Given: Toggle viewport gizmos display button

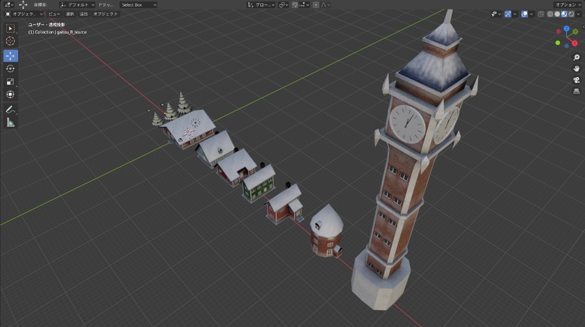Looking at the screenshot, I should (x=508, y=14).
